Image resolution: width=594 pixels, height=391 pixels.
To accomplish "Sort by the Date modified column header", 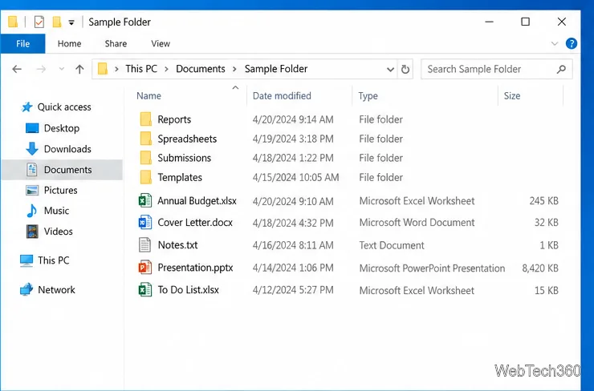I will (x=282, y=96).
